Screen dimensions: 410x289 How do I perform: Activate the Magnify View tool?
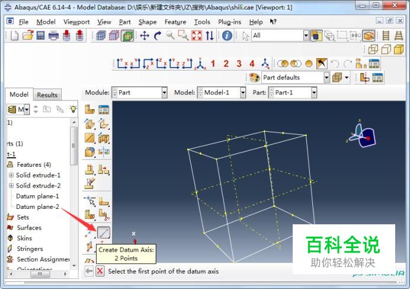tap(171, 35)
